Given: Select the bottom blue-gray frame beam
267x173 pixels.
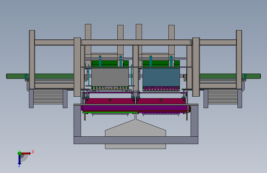Looking at the screenshot, I should 136,140.
